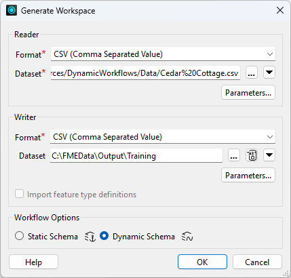Click the Reader Dataset path field
The height and width of the screenshot is (278, 291).
pyautogui.click(x=145, y=73)
